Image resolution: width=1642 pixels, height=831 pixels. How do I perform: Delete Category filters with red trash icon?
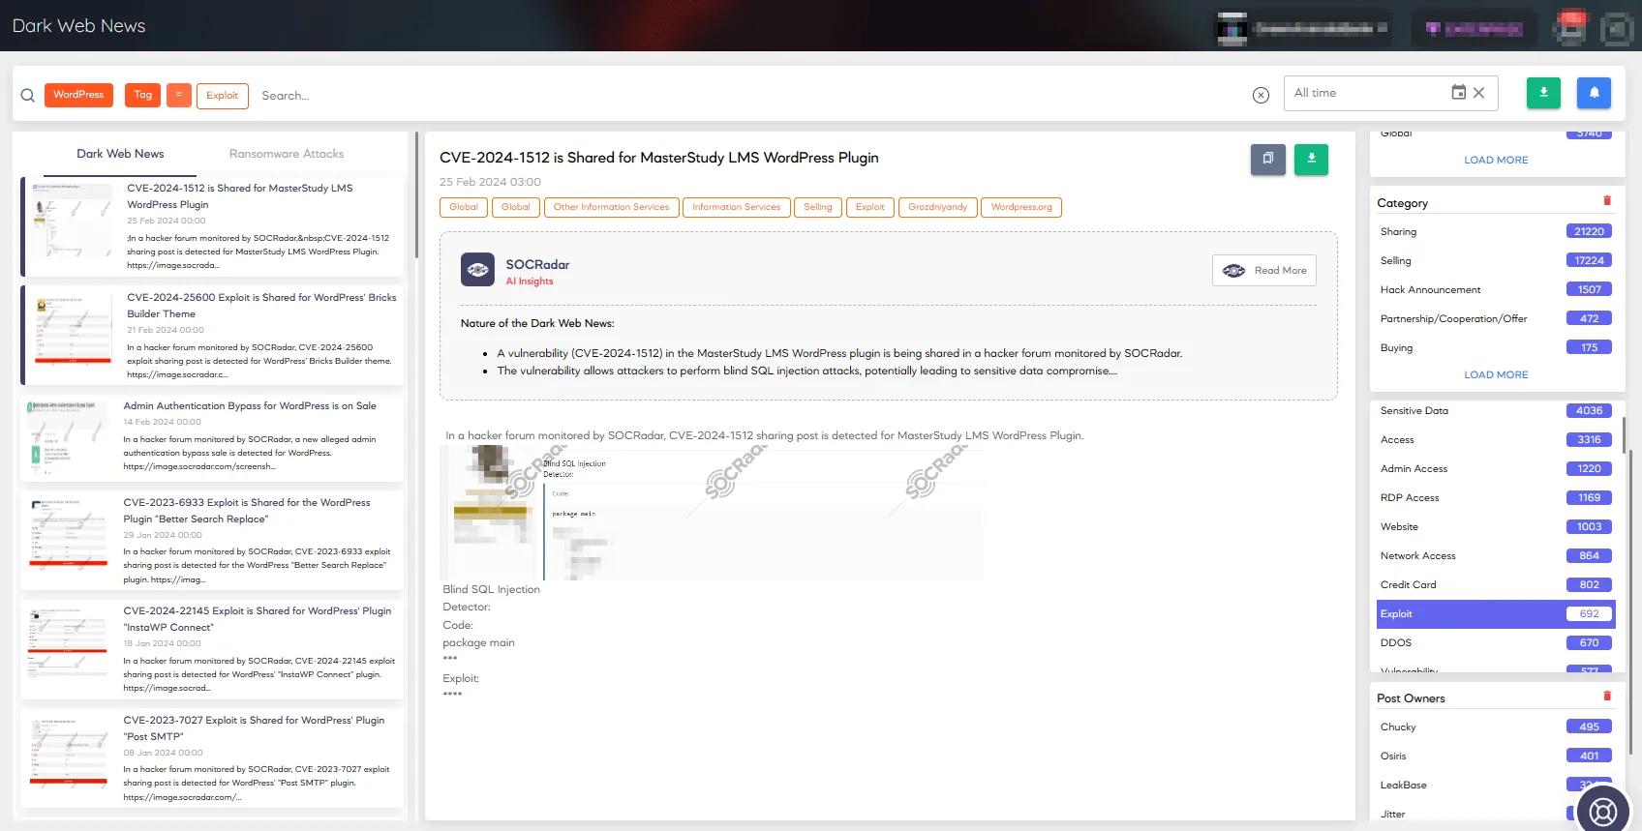[1607, 201]
